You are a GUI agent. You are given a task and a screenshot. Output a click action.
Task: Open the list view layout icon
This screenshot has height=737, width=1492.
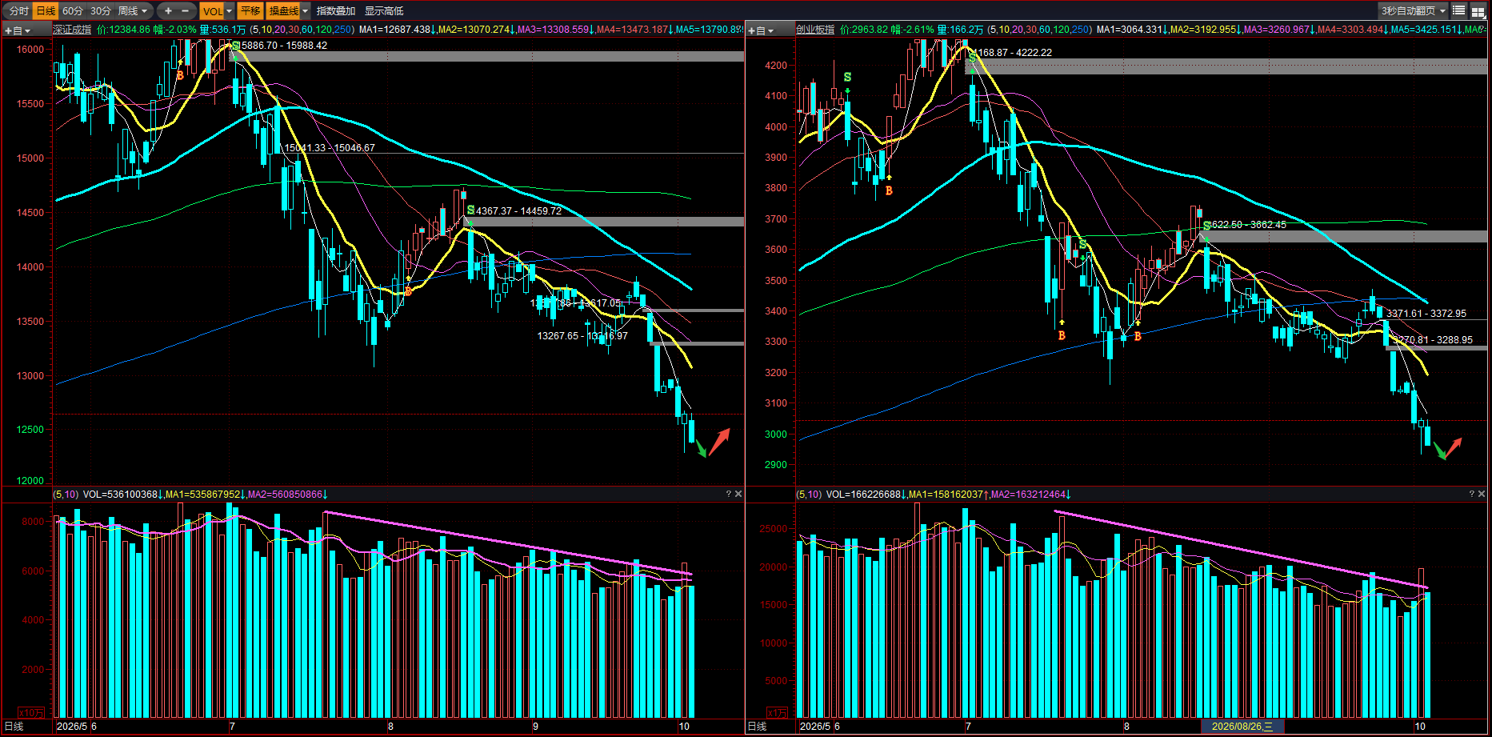(1459, 10)
